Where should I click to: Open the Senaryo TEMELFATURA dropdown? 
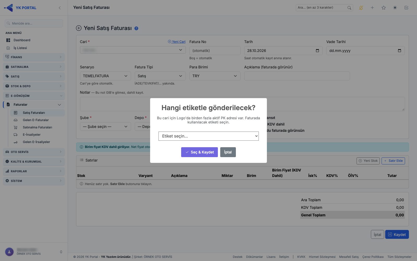[105, 76]
